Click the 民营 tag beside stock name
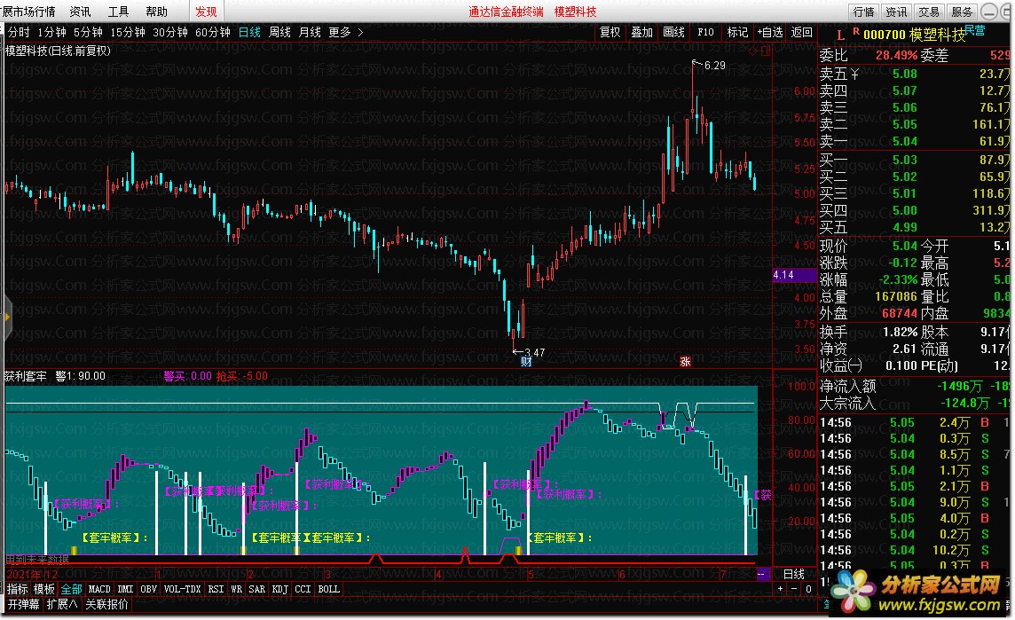The height and width of the screenshot is (620, 1015). (975, 30)
